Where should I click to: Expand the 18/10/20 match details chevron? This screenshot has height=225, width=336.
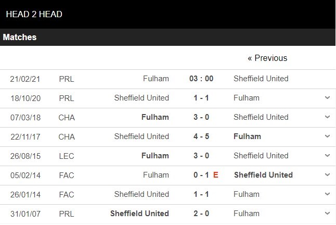pyautogui.click(x=327, y=98)
